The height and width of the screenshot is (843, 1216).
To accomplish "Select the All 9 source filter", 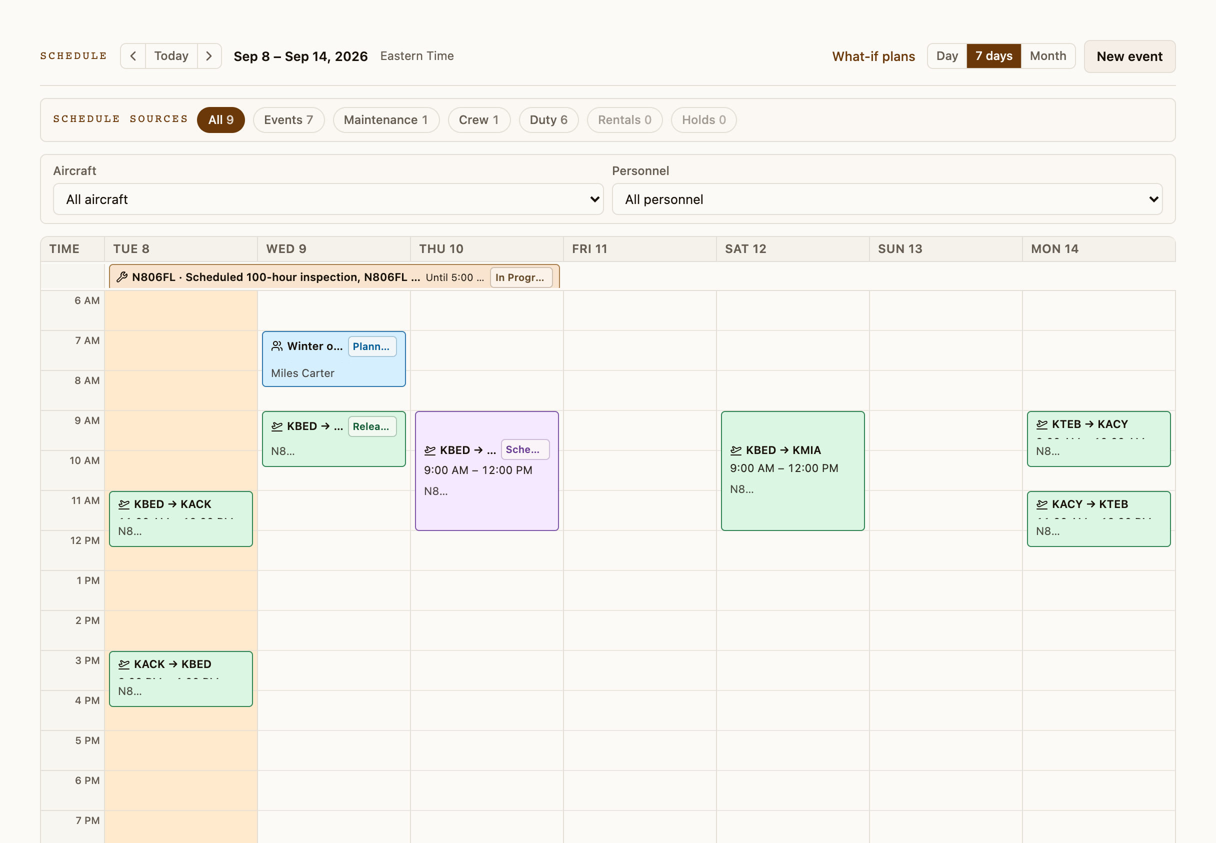I will coord(221,120).
